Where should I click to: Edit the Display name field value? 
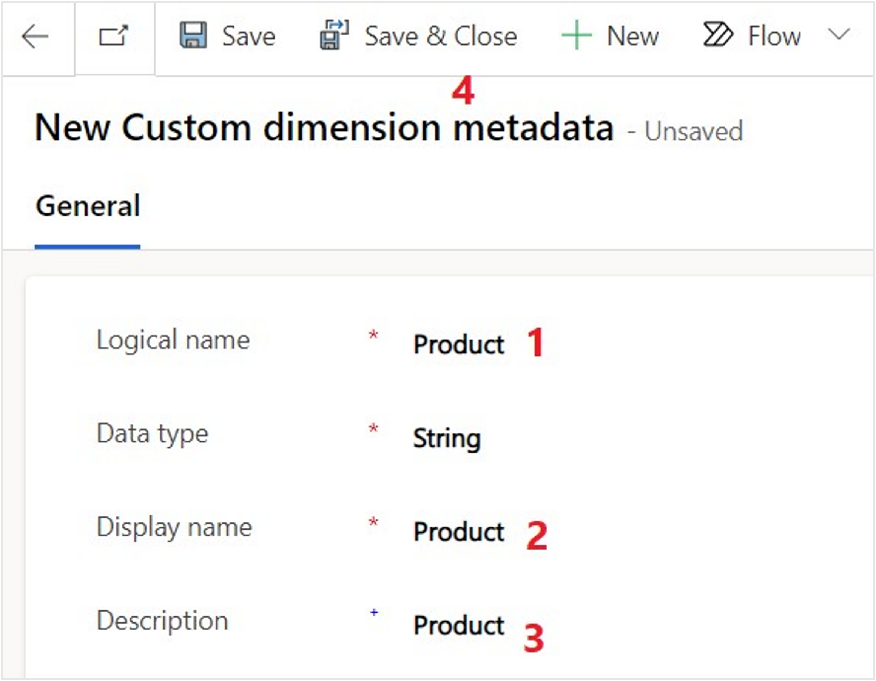(x=458, y=532)
